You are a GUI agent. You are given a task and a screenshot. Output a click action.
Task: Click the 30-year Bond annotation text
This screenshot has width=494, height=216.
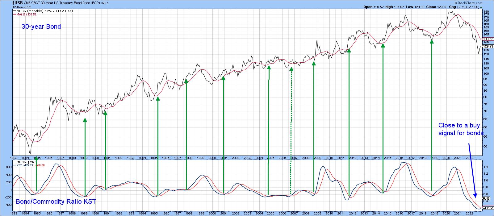[x=41, y=27]
